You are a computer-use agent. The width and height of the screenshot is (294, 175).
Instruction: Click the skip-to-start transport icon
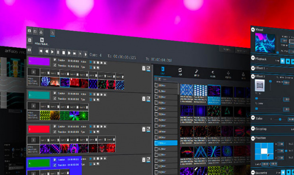tap(41, 51)
